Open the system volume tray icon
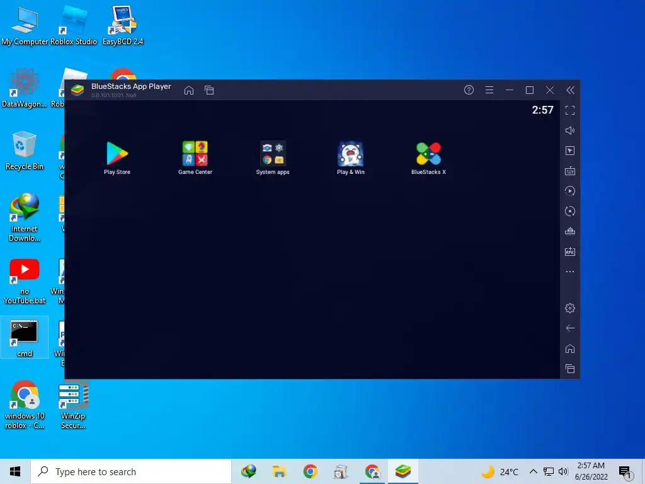The height and width of the screenshot is (484, 645). [x=563, y=471]
